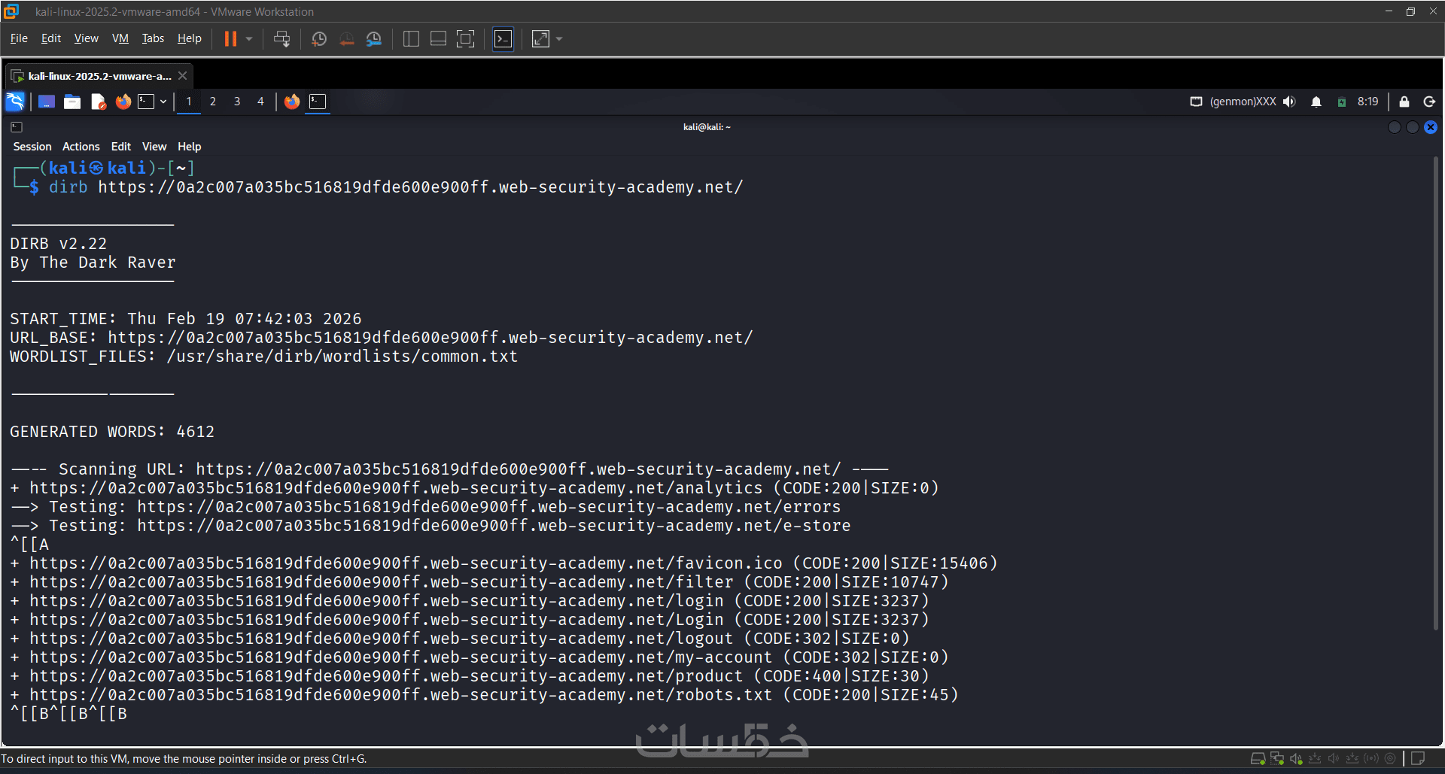Screen dimensions: 1445x774
Task: Check the battery power indicator
Action: pyautogui.click(x=1341, y=102)
